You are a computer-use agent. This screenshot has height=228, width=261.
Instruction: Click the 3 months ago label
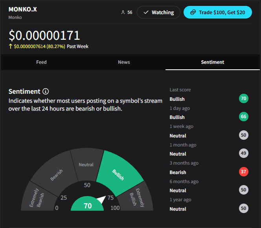click(x=184, y=163)
